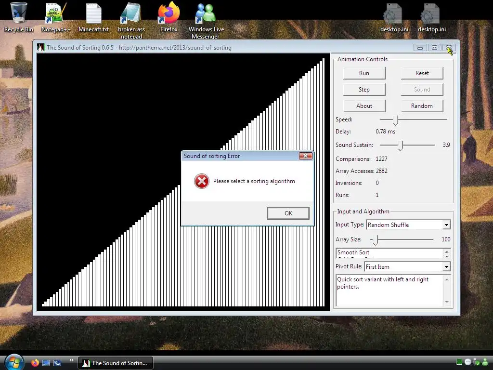Image resolution: width=493 pixels, height=370 pixels.
Task: Click the Sound of sorting Error dialog title
Action: [x=212, y=156]
